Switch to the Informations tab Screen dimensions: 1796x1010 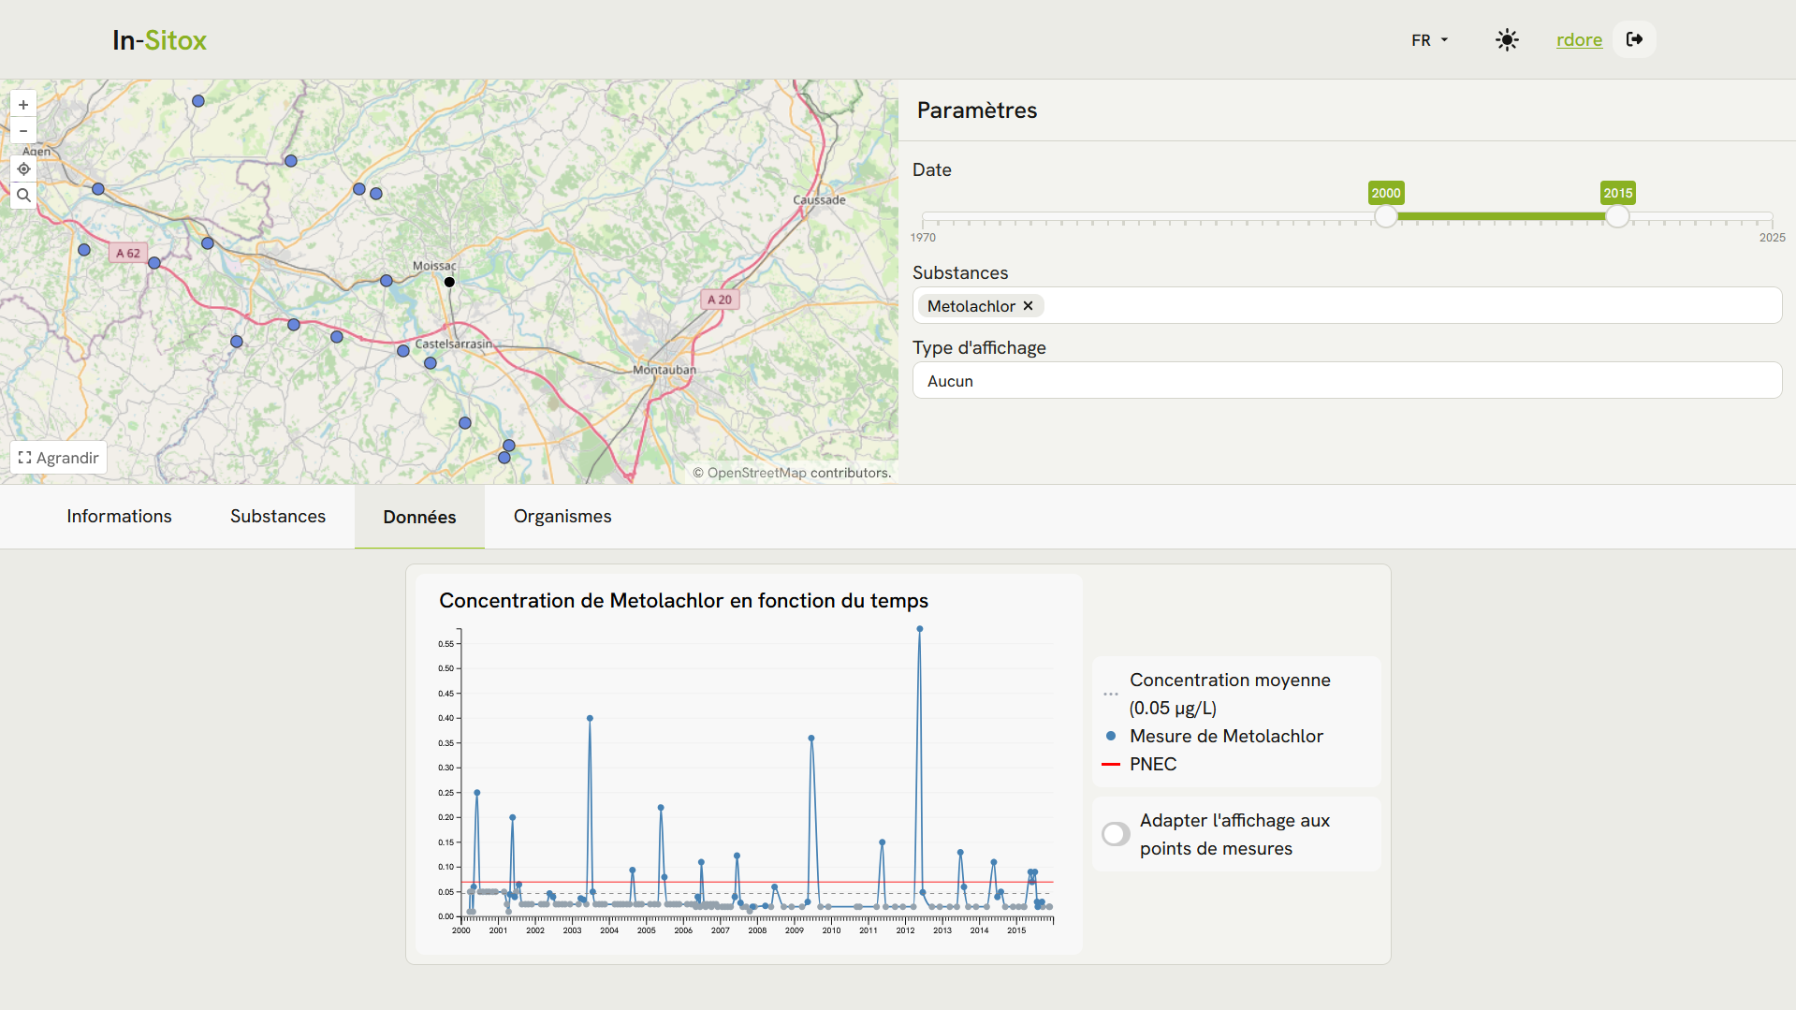pos(118,516)
